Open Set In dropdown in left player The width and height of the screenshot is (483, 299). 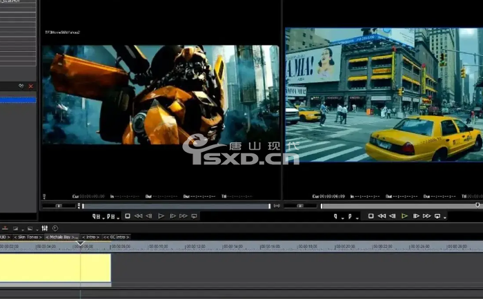click(103, 218)
